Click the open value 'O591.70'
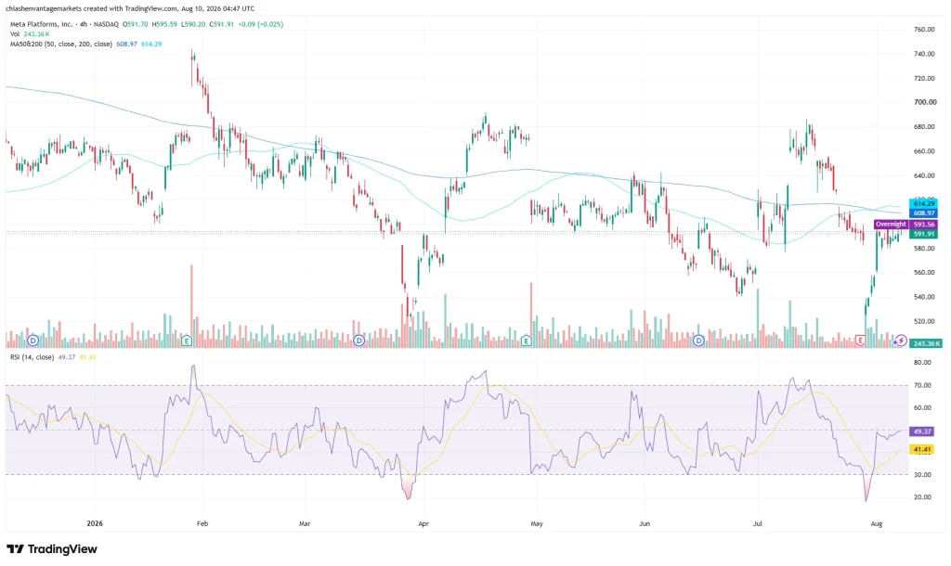The image size is (951, 566). 135,24
